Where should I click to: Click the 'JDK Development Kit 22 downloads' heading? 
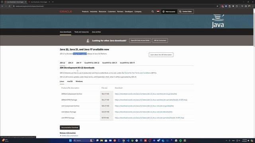click(x=77, y=68)
